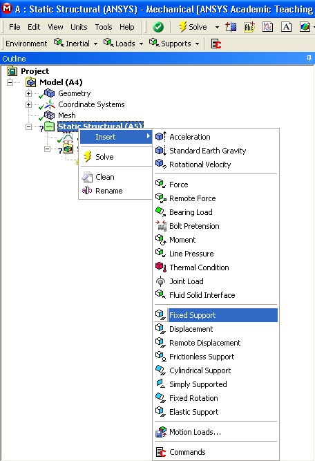This screenshot has height=461, width=315.
Task: Click the Mesh node in the outline tree
Action: 67,115
